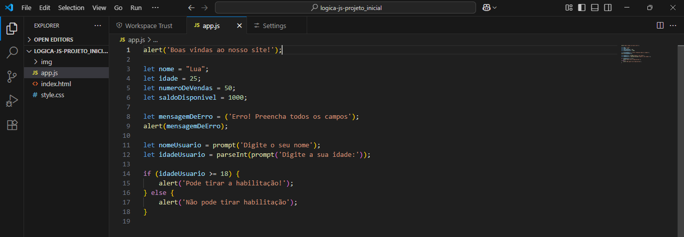
Task: Open editor More Actions ellipsis
Action: [673, 26]
